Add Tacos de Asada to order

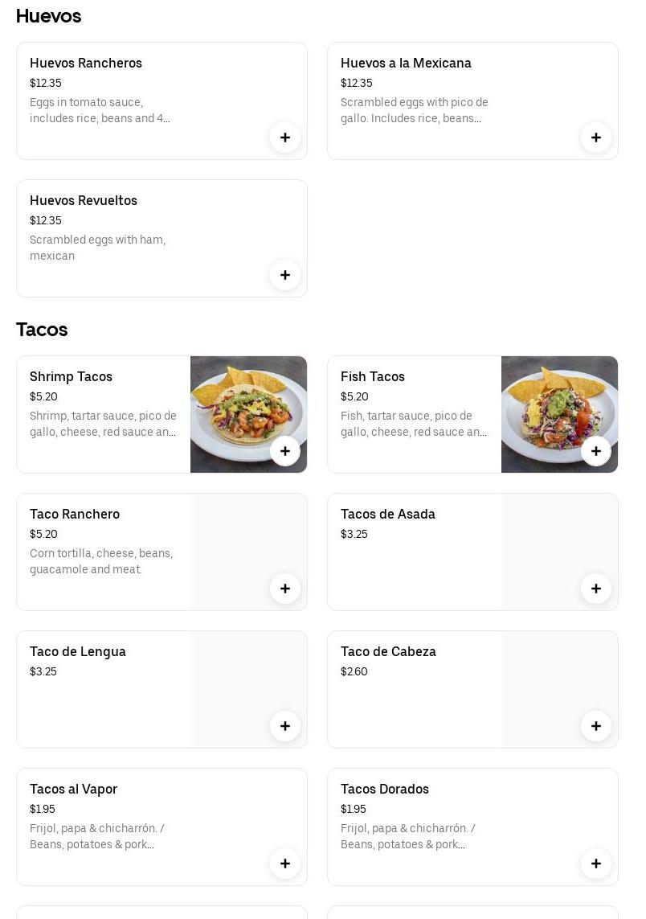point(596,589)
